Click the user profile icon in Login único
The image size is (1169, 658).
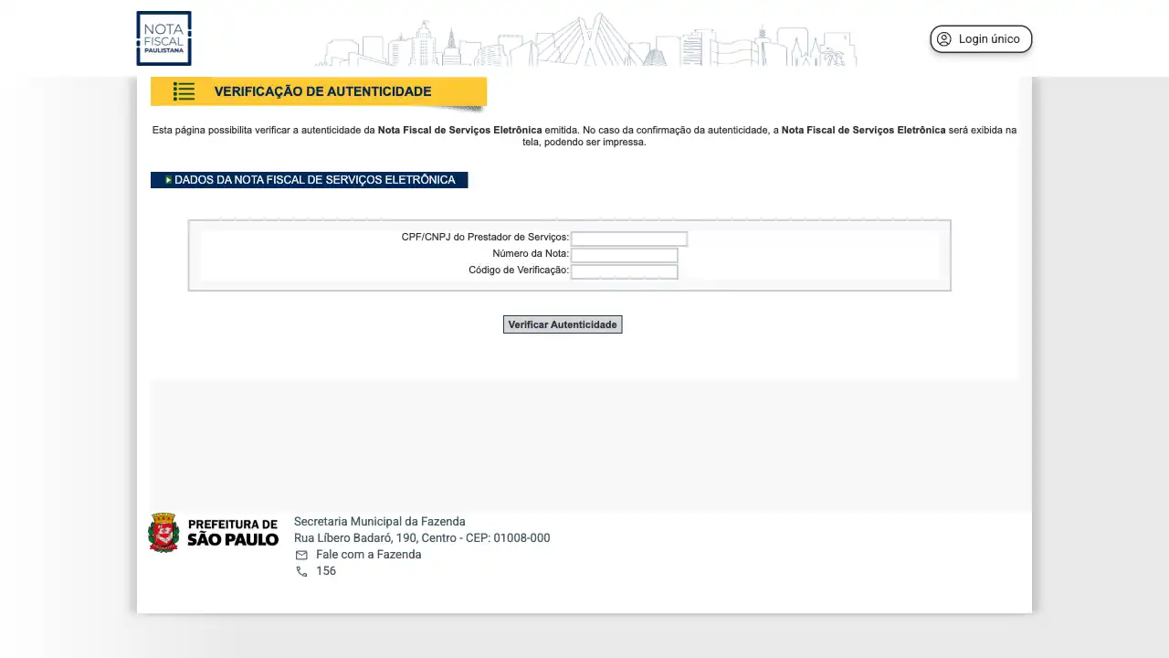tap(944, 39)
